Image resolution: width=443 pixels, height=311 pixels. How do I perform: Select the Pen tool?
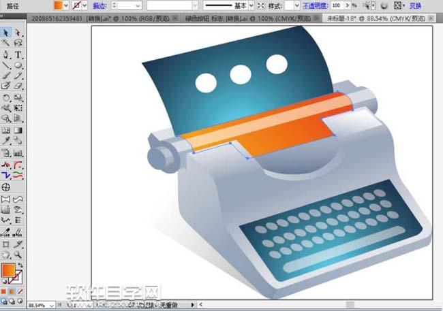(5, 54)
